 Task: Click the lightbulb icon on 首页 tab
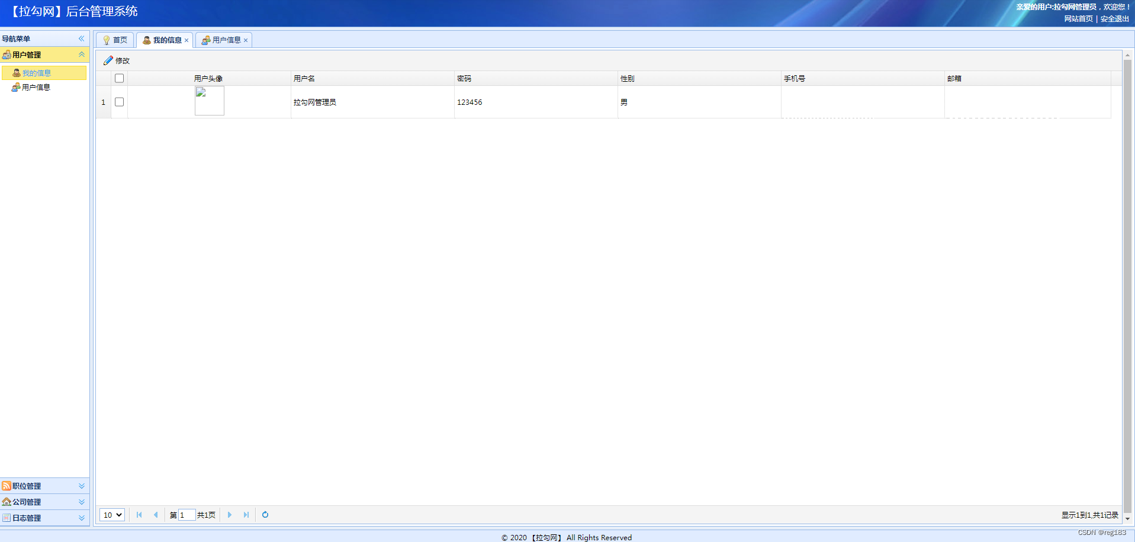(x=107, y=40)
